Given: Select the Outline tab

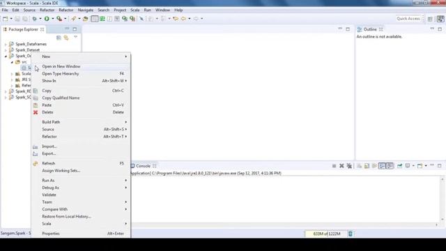Looking at the screenshot, I should click(370, 29).
